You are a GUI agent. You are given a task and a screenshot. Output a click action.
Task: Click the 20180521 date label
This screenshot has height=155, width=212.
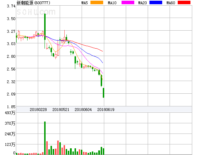pyautogui.click(x=61, y=110)
